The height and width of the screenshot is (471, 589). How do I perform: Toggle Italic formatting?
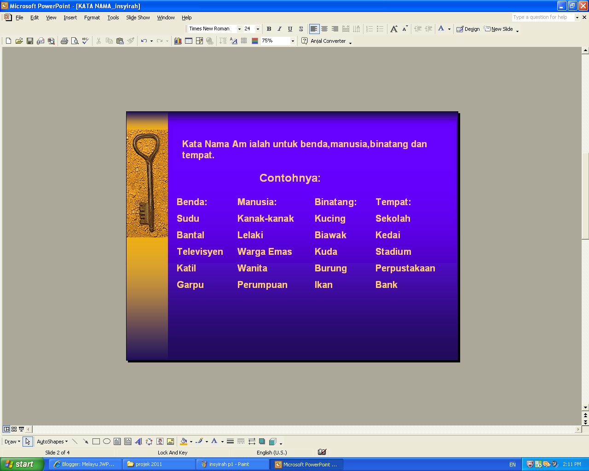click(279, 29)
